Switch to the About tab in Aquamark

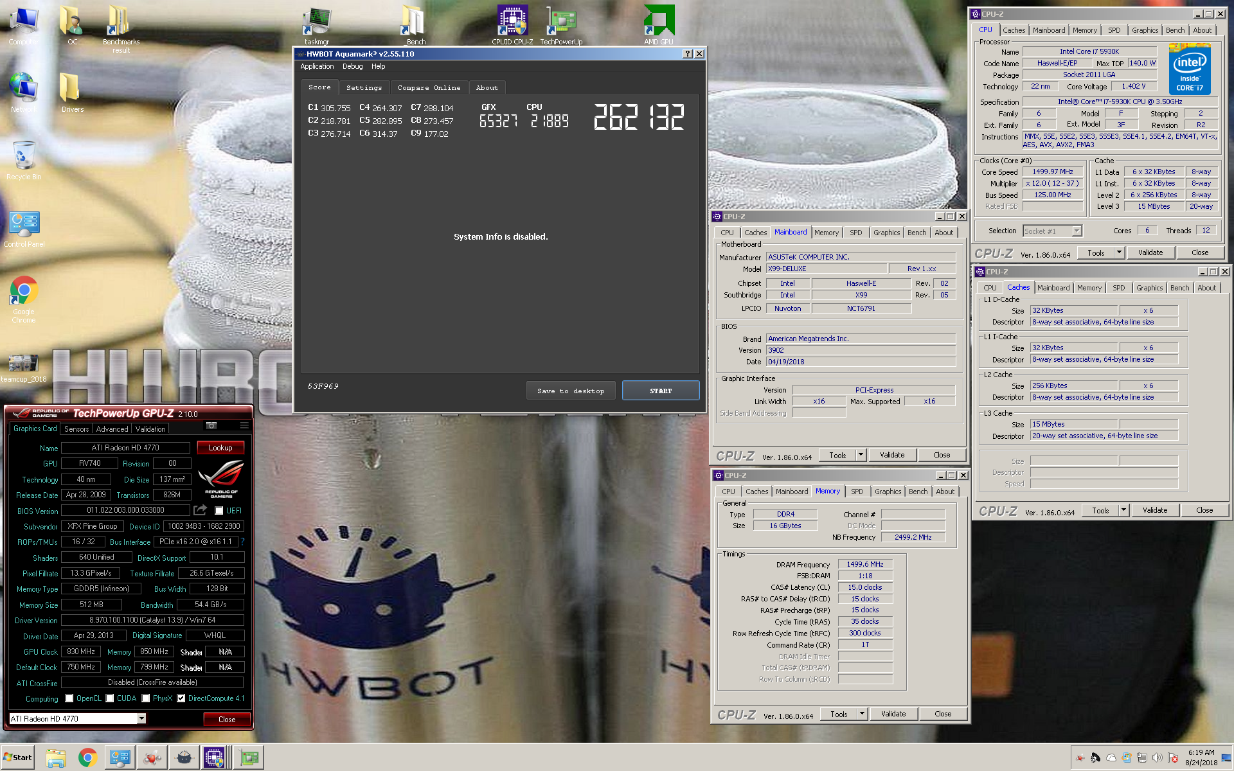coord(487,87)
